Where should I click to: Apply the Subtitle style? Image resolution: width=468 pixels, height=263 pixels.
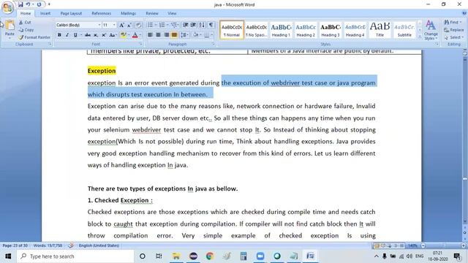(404, 30)
